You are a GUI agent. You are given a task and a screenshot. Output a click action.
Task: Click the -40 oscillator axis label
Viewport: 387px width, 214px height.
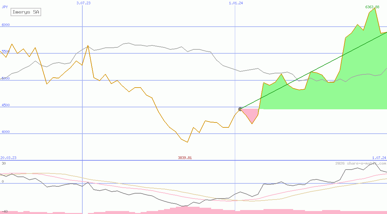coord(4,211)
